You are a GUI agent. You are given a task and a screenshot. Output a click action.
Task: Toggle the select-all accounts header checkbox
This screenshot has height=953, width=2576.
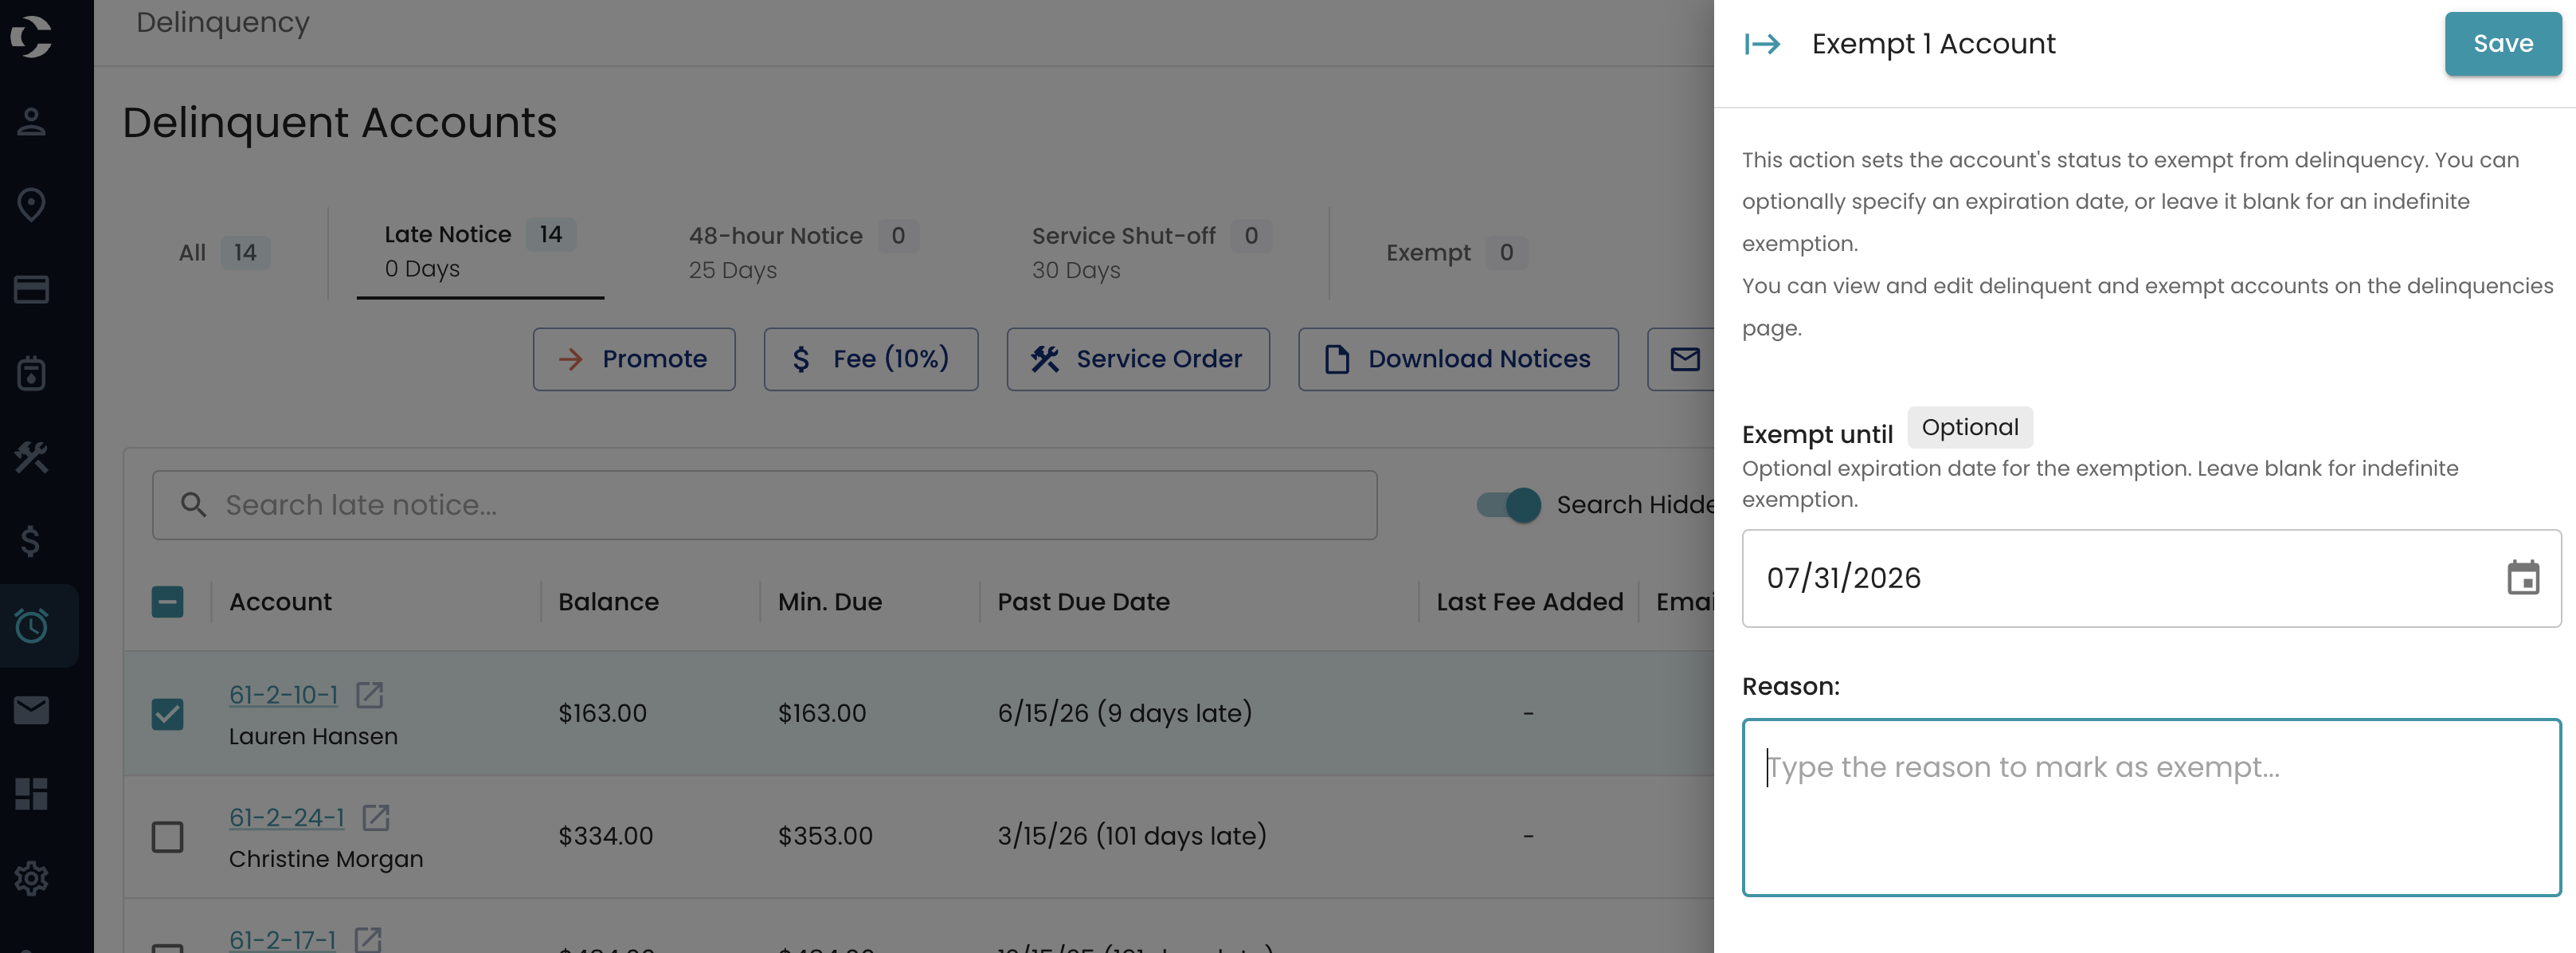(167, 602)
